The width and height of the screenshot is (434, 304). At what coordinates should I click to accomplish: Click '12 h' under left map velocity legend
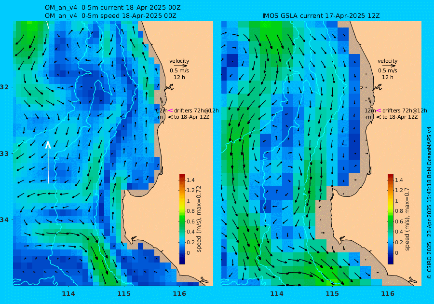pyautogui.click(x=179, y=77)
